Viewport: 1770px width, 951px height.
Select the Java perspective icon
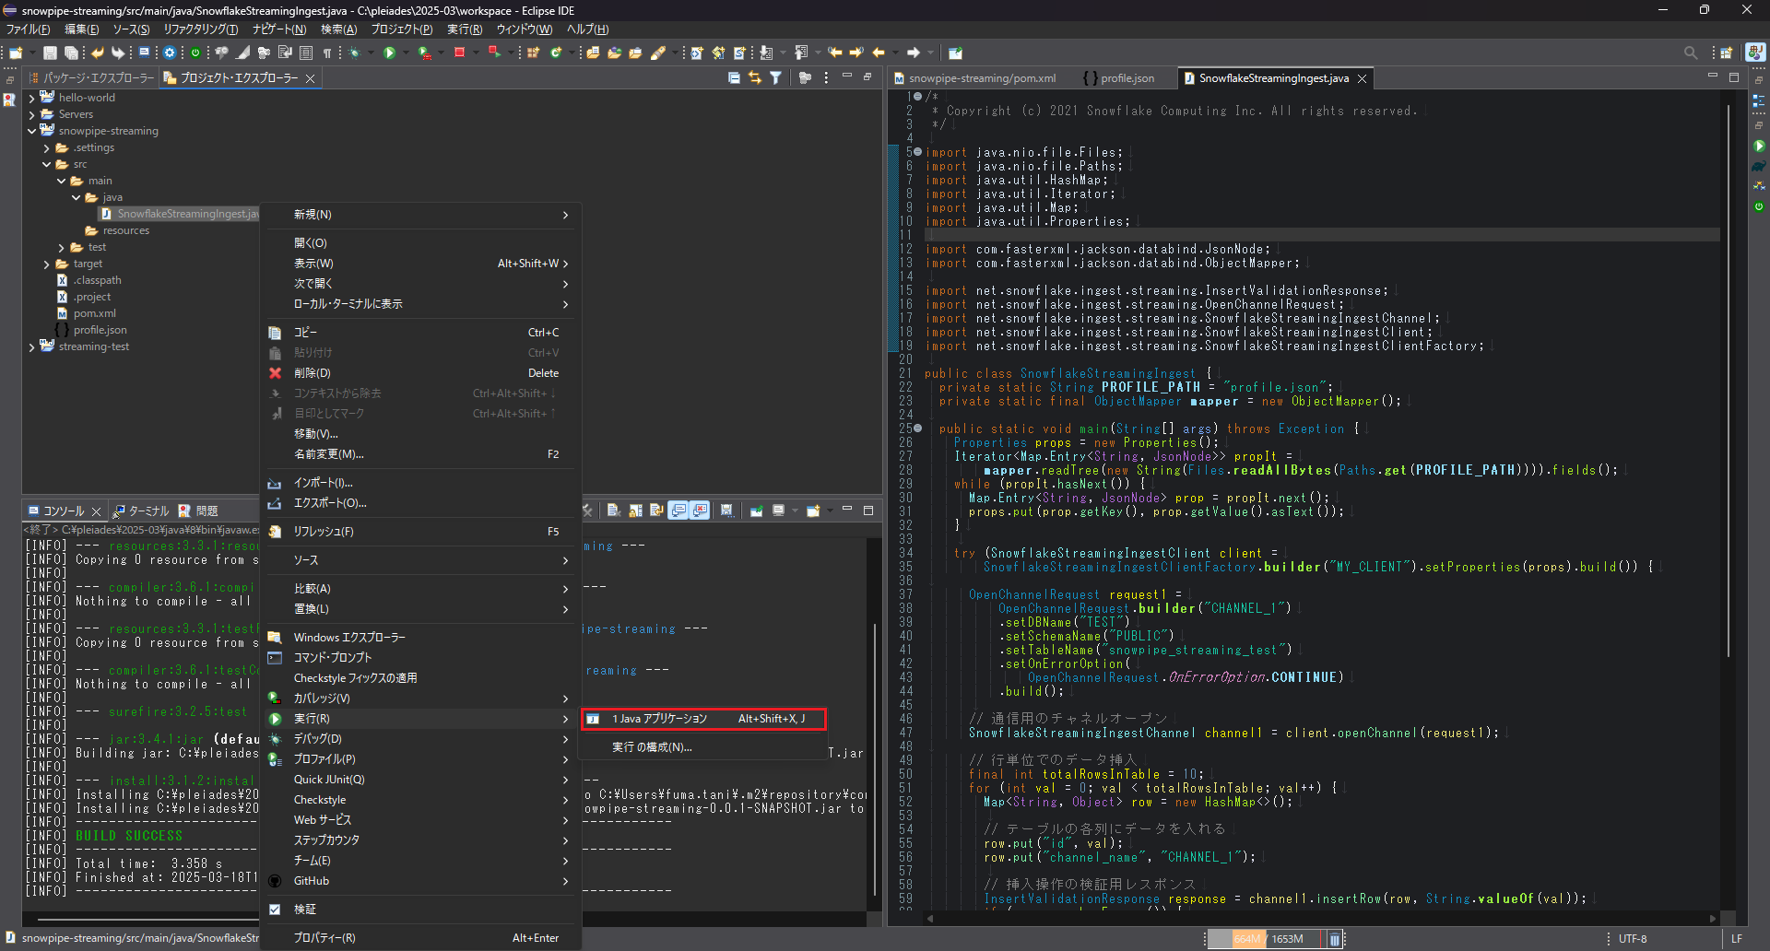[x=1756, y=53]
